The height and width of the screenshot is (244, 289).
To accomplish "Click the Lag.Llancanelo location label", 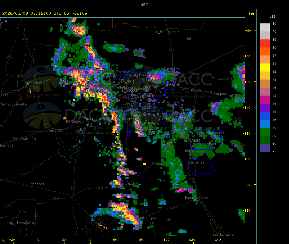I will click(x=20, y=223).
